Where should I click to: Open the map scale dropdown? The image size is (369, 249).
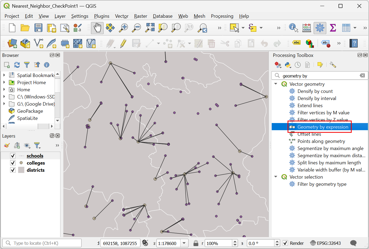tap(184, 243)
